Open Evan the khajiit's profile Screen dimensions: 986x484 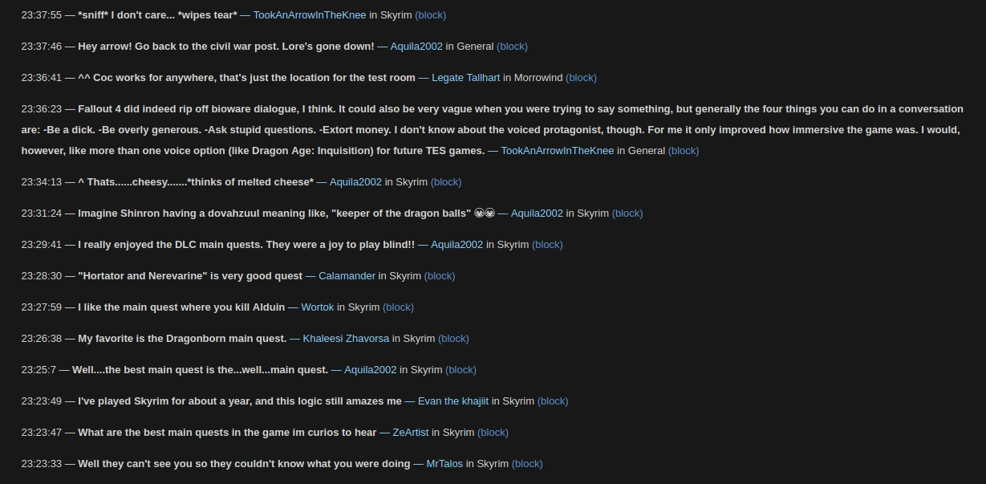click(453, 401)
